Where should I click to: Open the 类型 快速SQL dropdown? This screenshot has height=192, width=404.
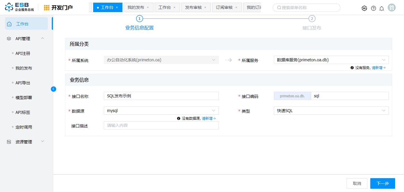pyautogui.click(x=331, y=111)
